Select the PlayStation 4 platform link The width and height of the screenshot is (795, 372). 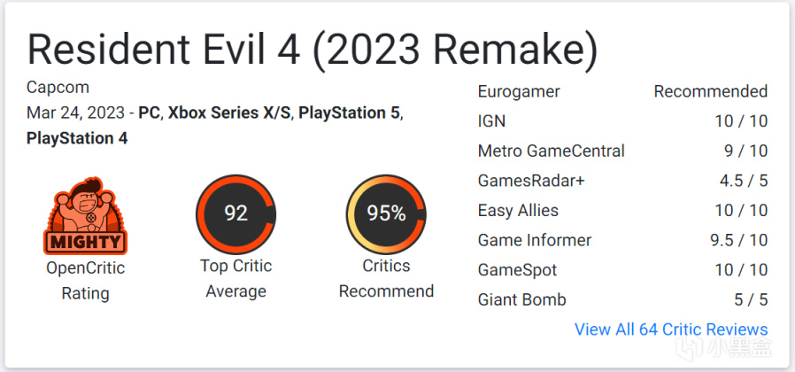(x=77, y=138)
